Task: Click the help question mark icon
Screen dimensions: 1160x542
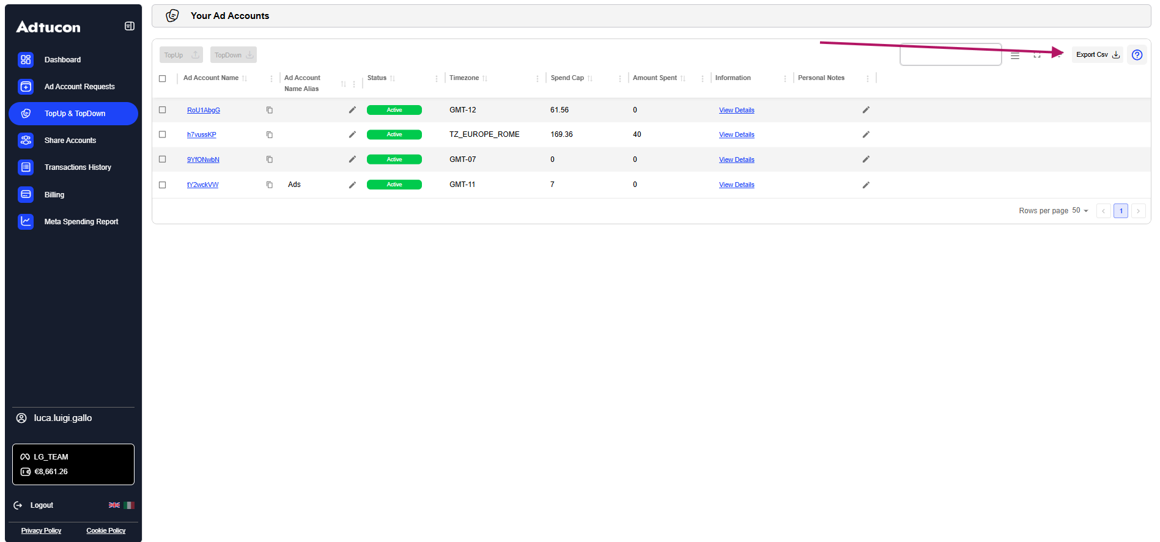Action: coord(1137,55)
